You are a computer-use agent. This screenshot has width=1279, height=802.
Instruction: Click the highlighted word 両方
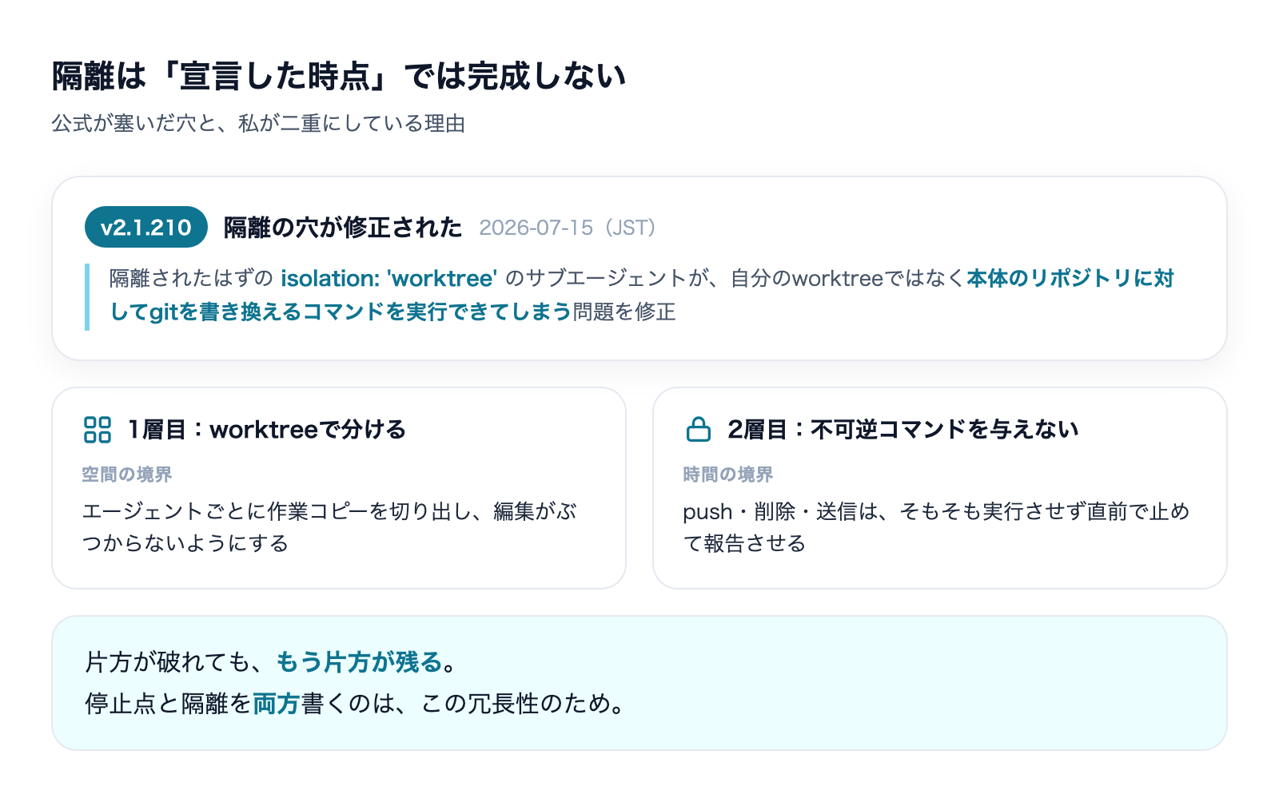pos(277,704)
